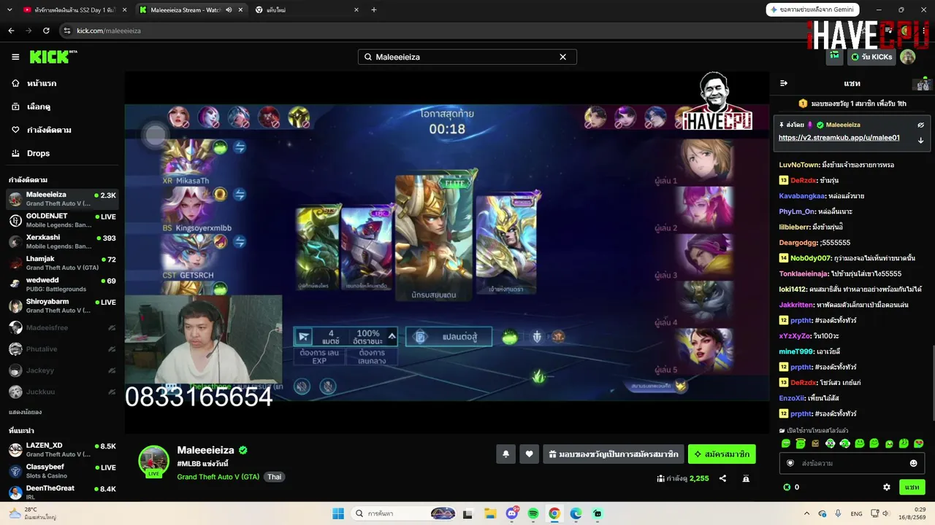This screenshot has height=525, width=935.
Task: Open offline channel Phutalive
Action: tap(61, 349)
